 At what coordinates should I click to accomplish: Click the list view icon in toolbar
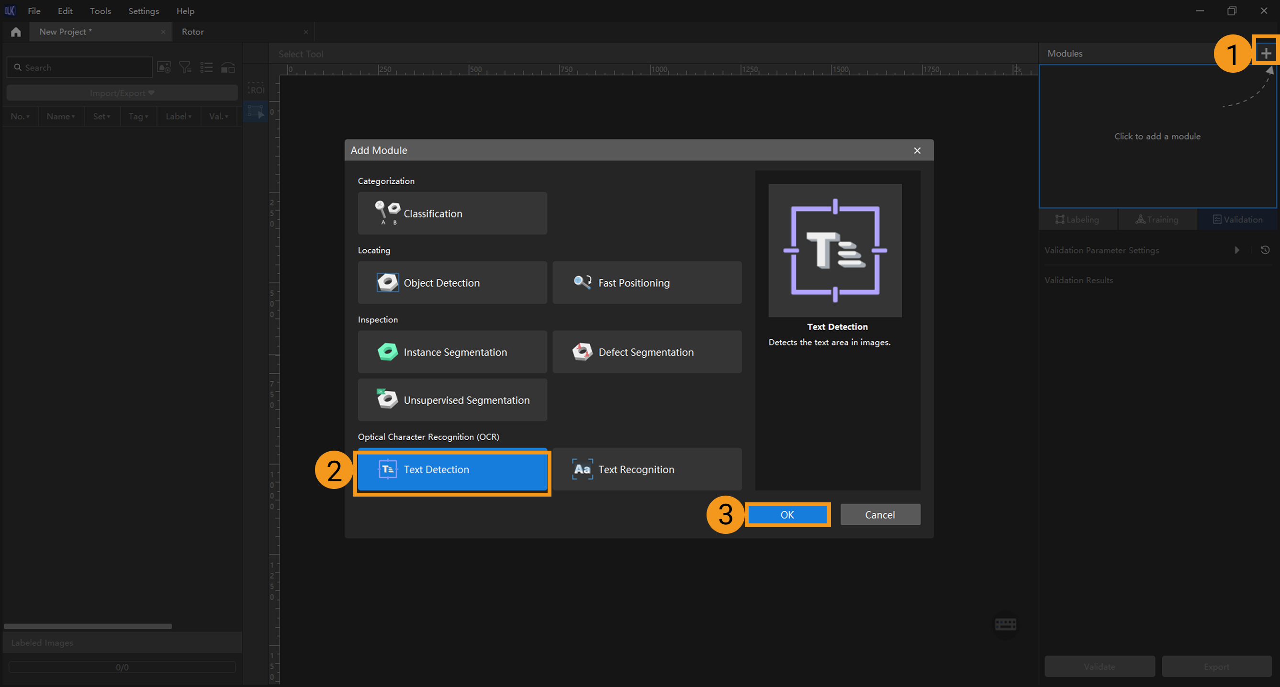pos(206,67)
